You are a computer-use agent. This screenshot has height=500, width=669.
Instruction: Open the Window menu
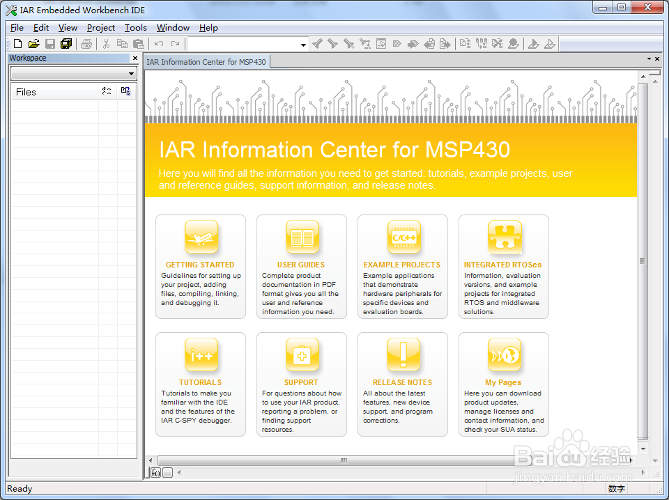point(173,28)
